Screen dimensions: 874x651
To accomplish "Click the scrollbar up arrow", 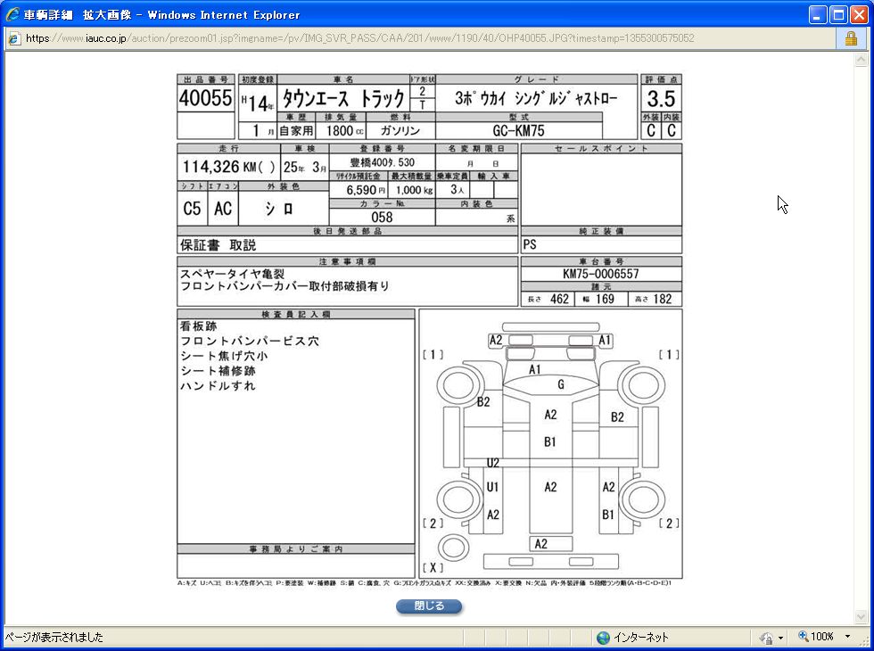I will pyautogui.click(x=861, y=59).
